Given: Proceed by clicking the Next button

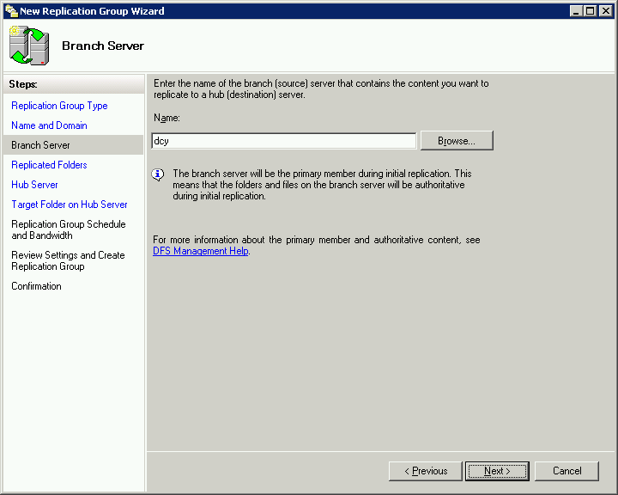Looking at the screenshot, I should point(497,471).
